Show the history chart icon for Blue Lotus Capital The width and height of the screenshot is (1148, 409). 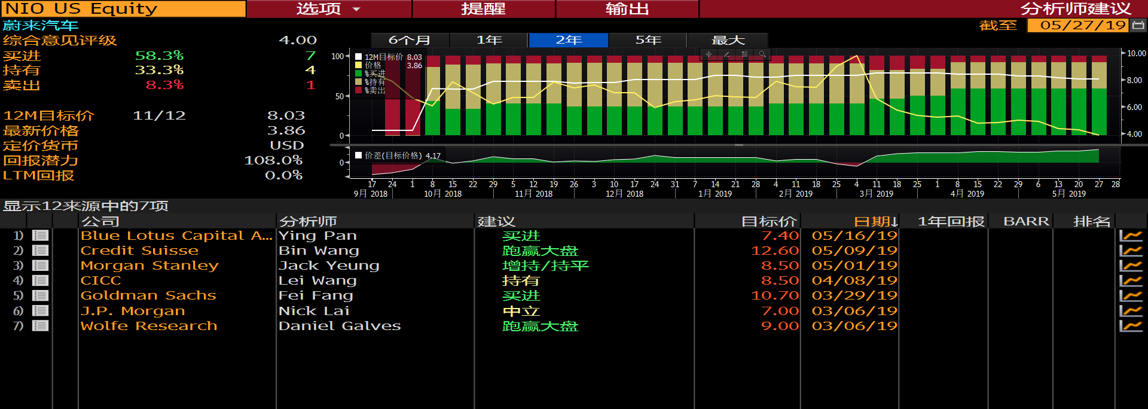click(x=1131, y=236)
